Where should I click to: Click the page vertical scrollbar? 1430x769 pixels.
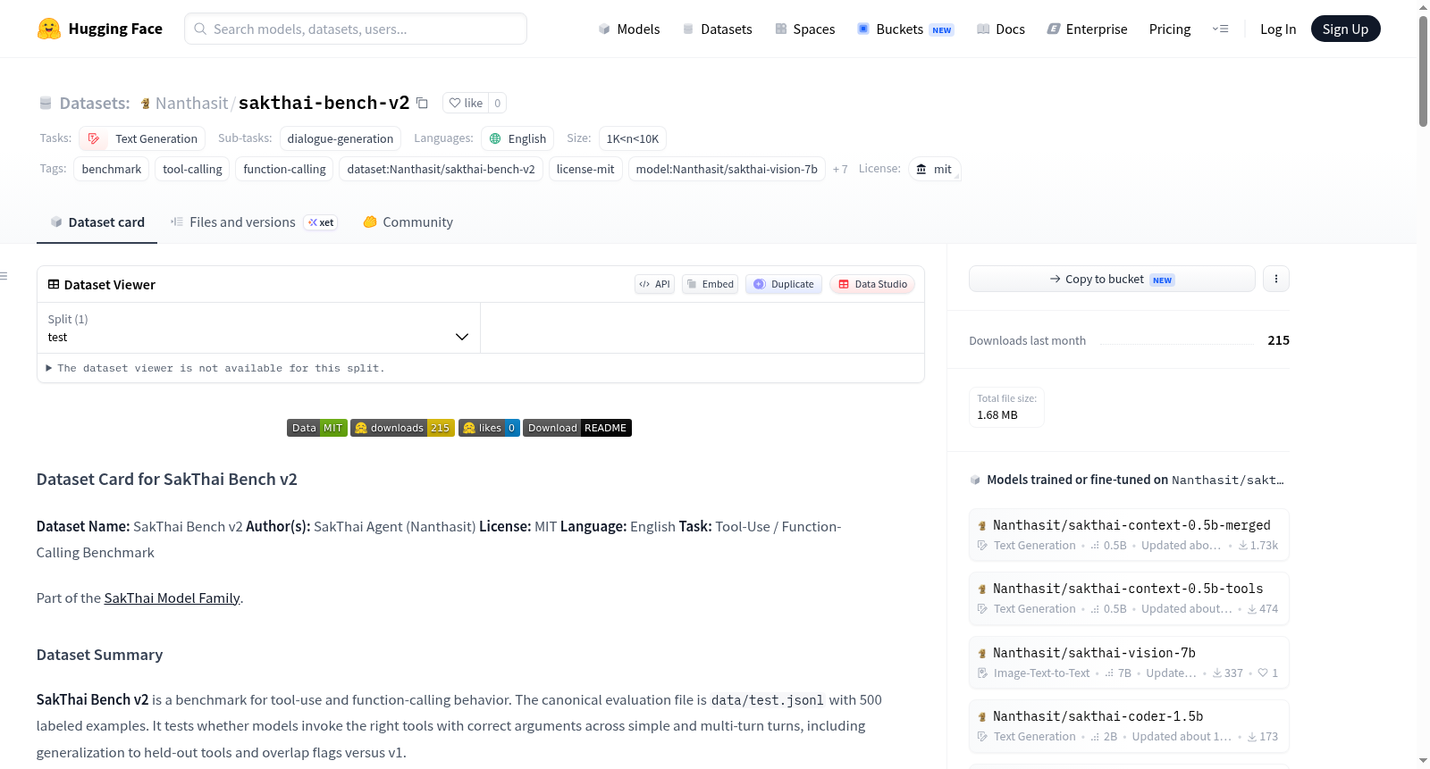[x=1423, y=71]
